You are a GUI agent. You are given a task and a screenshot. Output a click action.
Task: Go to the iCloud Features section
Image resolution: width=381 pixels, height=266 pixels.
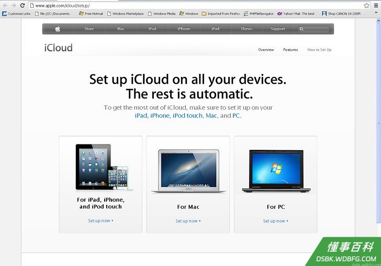[x=290, y=50]
